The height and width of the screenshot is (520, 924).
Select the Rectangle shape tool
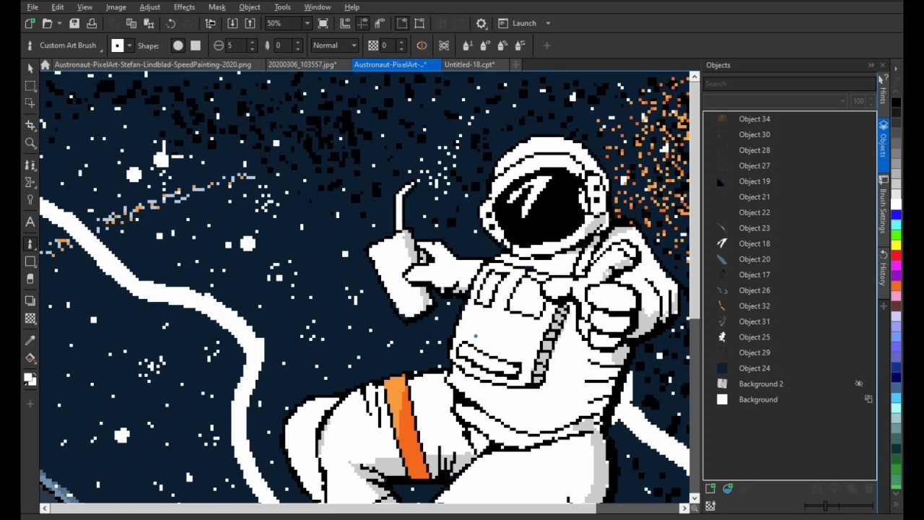tap(30, 261)
